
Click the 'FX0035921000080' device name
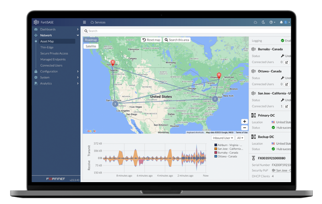(272, 158)
